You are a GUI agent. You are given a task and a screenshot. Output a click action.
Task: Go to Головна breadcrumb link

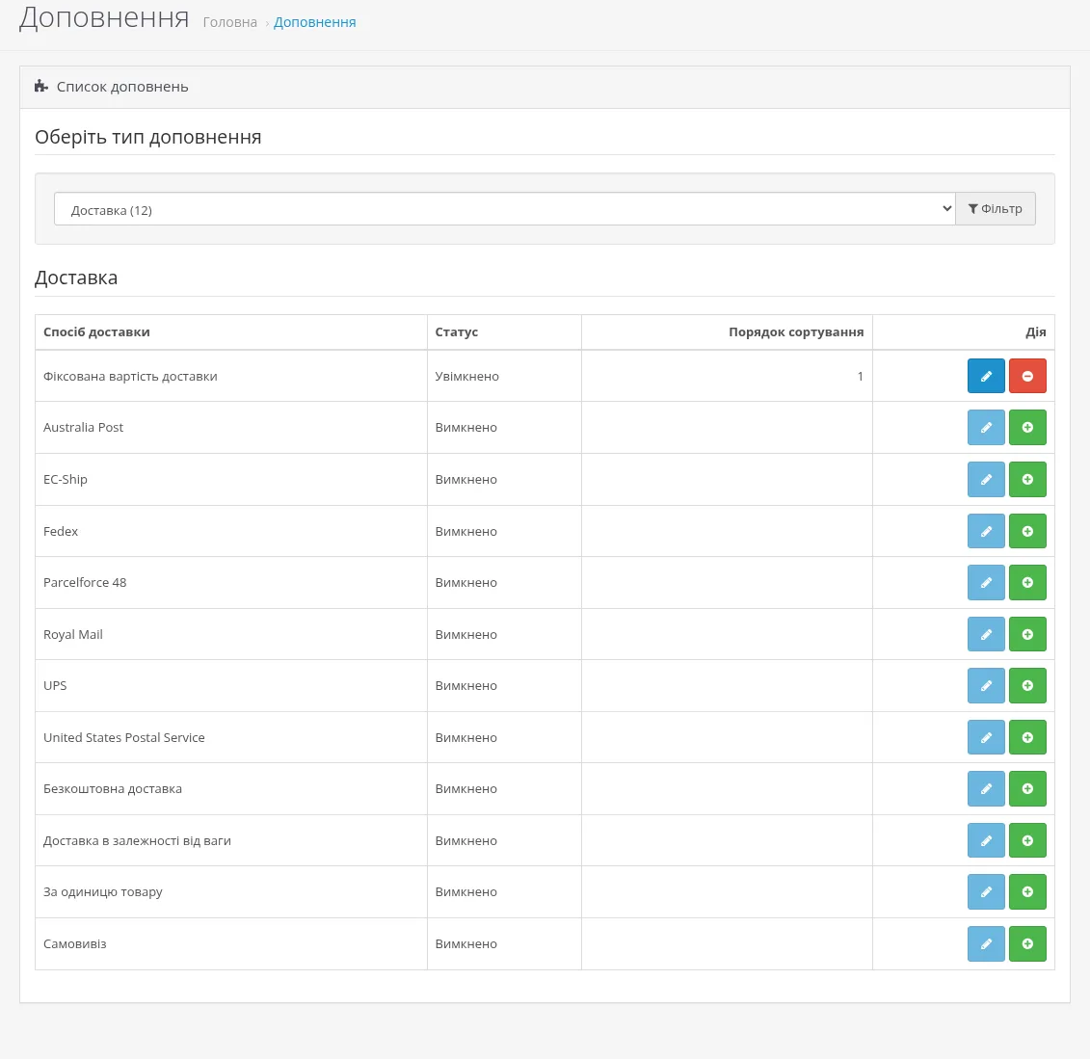click(230, 22)
